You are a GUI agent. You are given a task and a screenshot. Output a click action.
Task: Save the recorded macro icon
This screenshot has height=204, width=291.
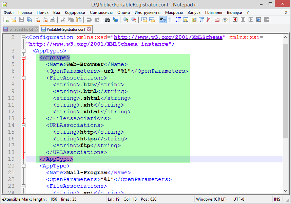(267, 20)
